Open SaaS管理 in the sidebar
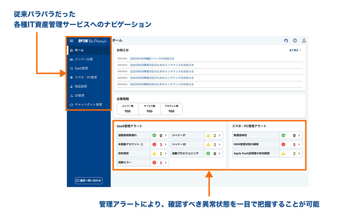 click(x=89, y=68)
